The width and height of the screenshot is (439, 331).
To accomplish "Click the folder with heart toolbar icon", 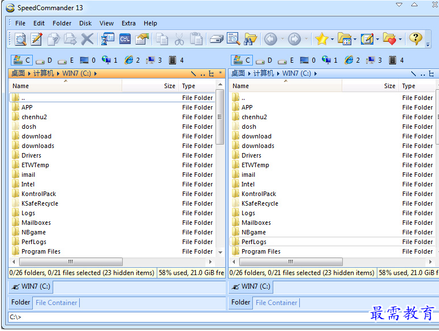I will 389,39.
